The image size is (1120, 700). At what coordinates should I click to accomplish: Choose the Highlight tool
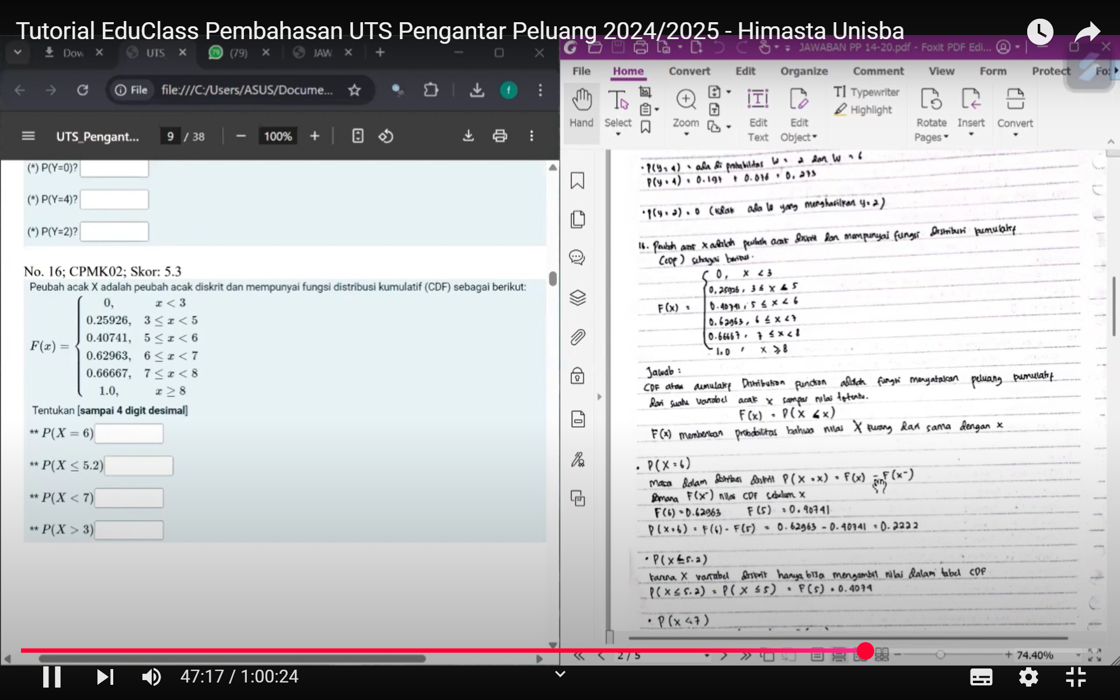[x=863, y=110]
